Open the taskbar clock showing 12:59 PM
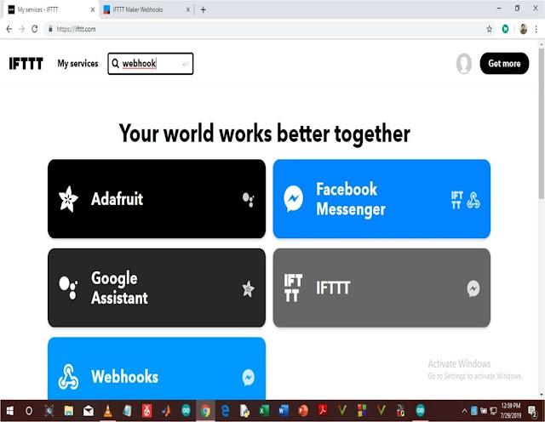545x422 pixels. [511, 411]
